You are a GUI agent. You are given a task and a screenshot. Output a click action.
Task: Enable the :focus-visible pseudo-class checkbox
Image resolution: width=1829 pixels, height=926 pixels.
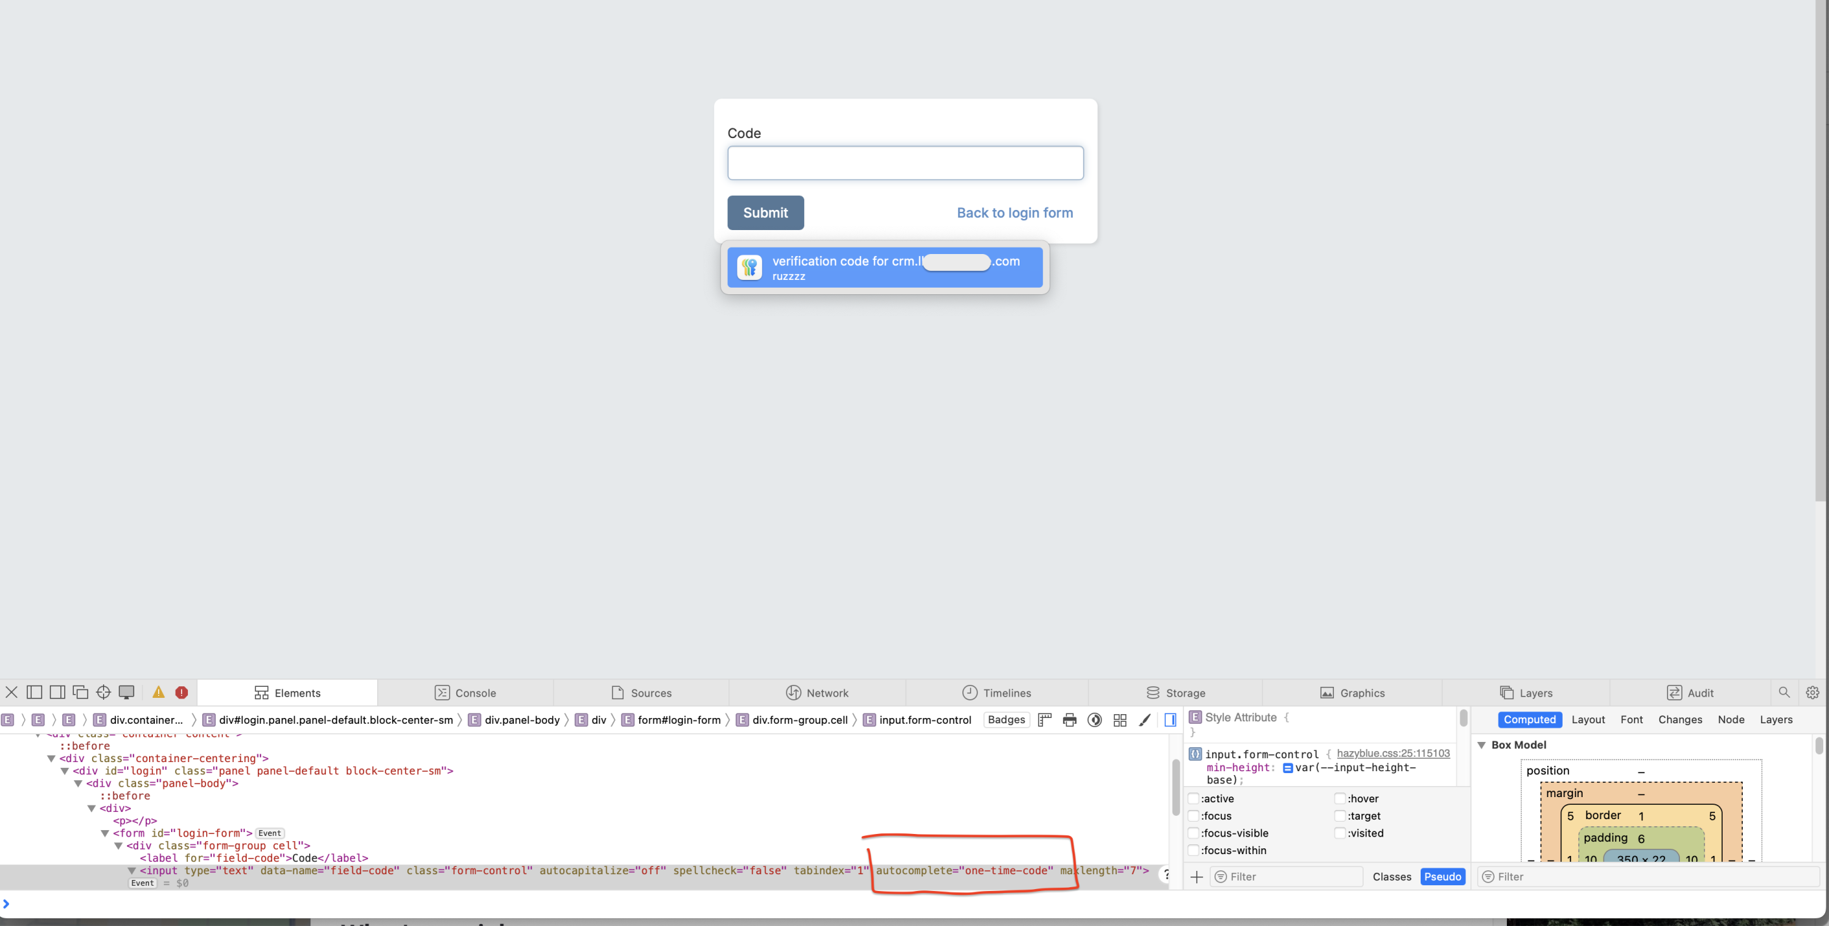[x=1194, y=833]
